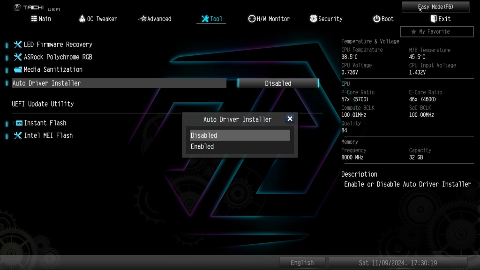Open the Auto Driver Installer value dropdown

(x=278, y=83)
